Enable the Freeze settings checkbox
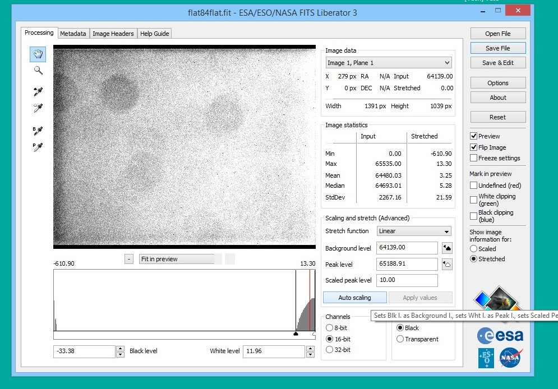 point(474,158)
